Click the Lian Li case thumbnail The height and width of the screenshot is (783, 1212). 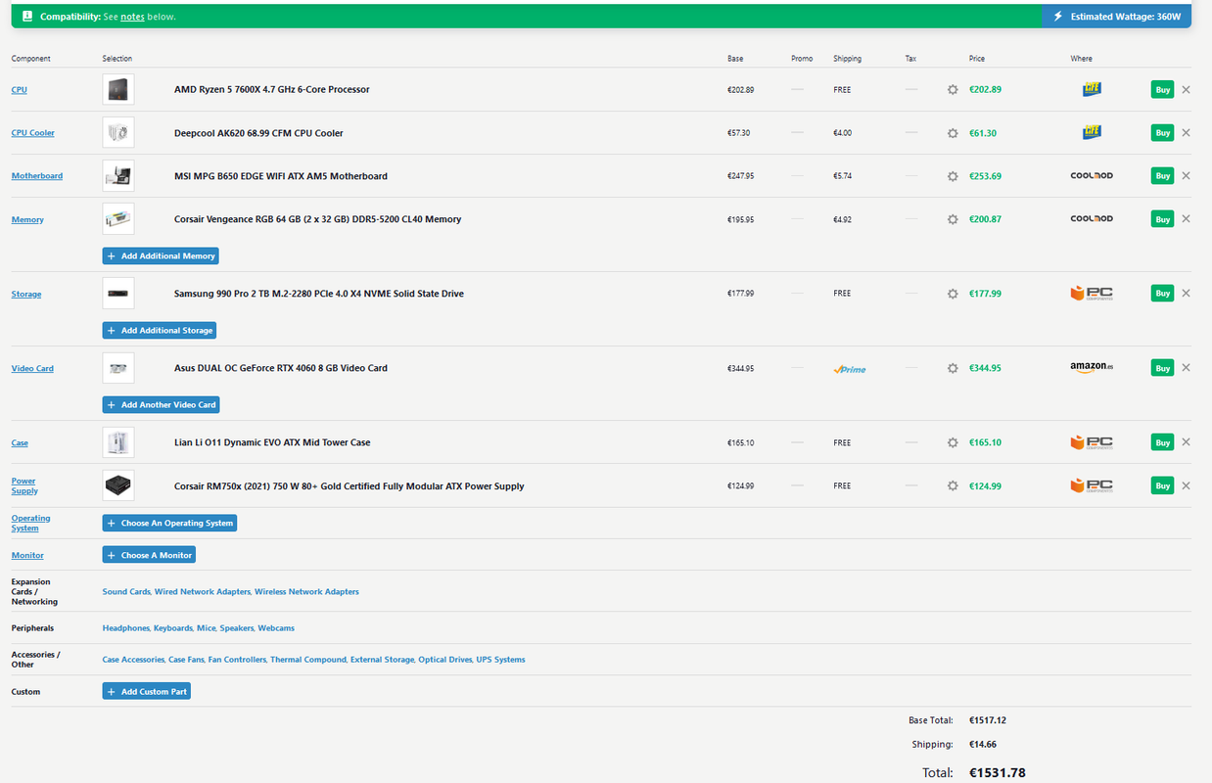(118, 442)
